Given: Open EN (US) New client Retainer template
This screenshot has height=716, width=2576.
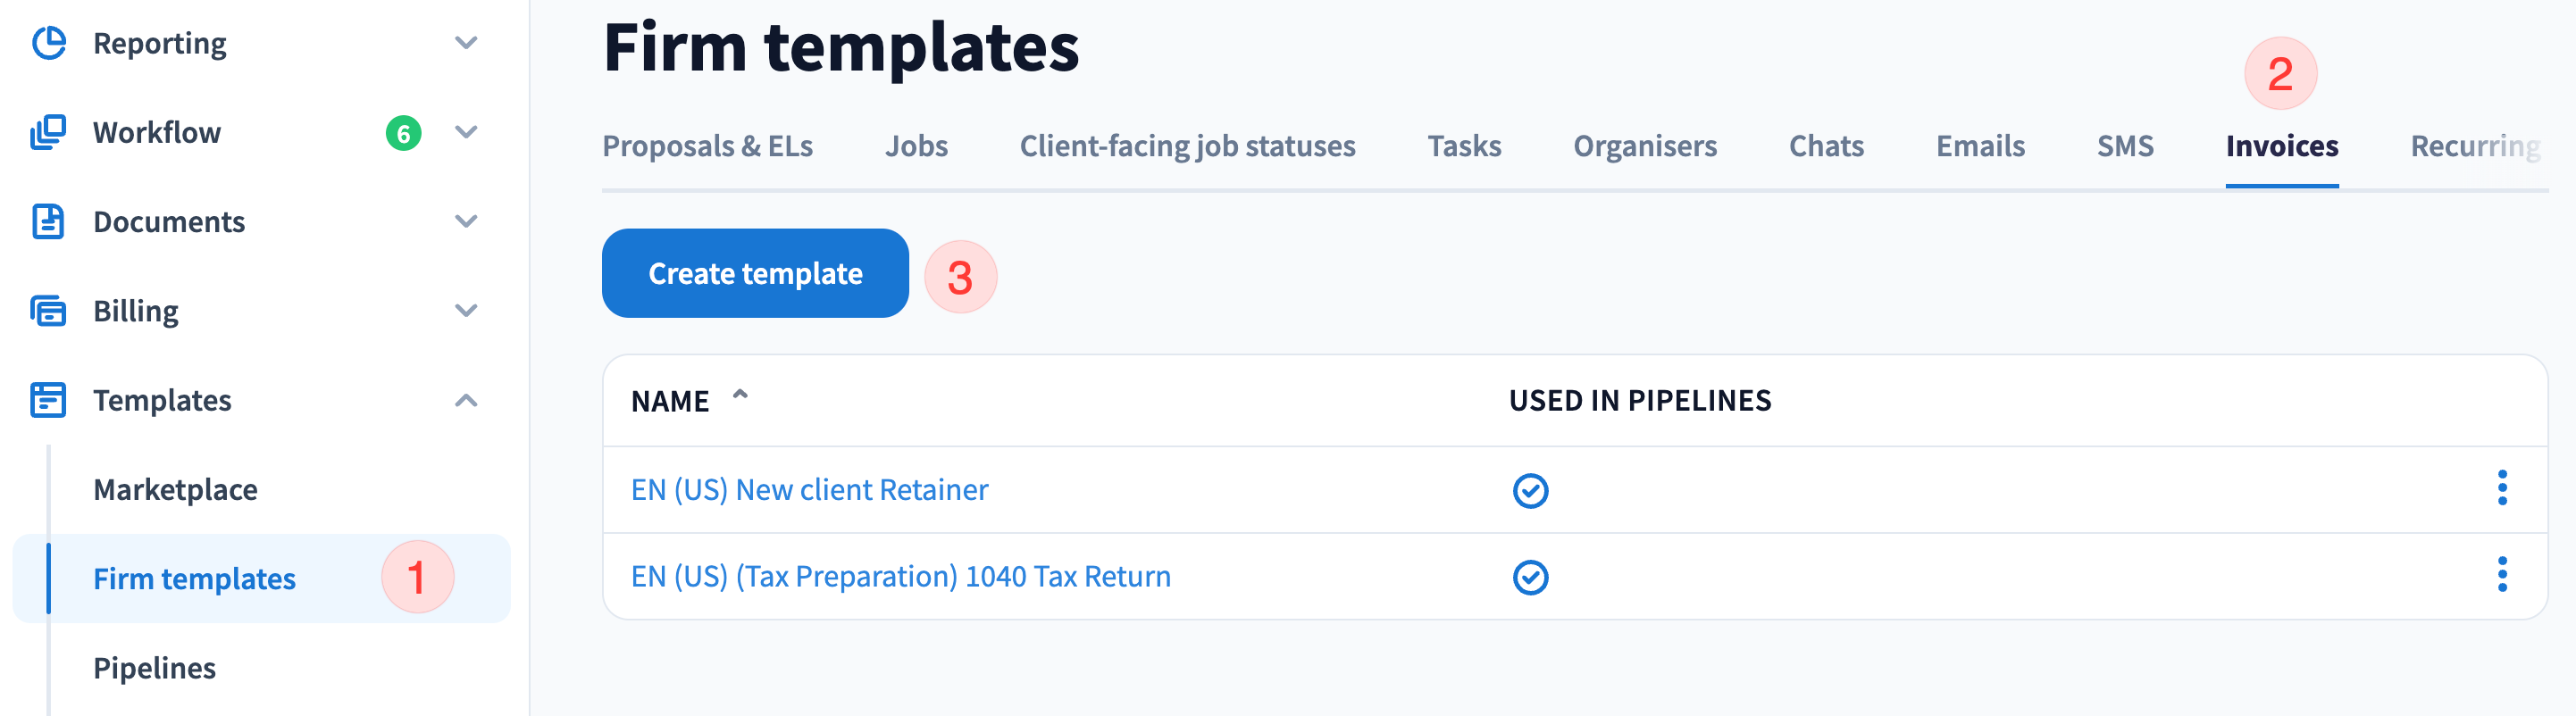Looking at the screenshot, I should click(809, 489).
